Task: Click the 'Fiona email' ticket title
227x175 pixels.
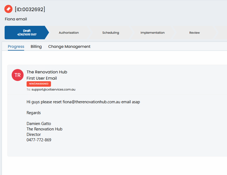Action: pos(16,19)
